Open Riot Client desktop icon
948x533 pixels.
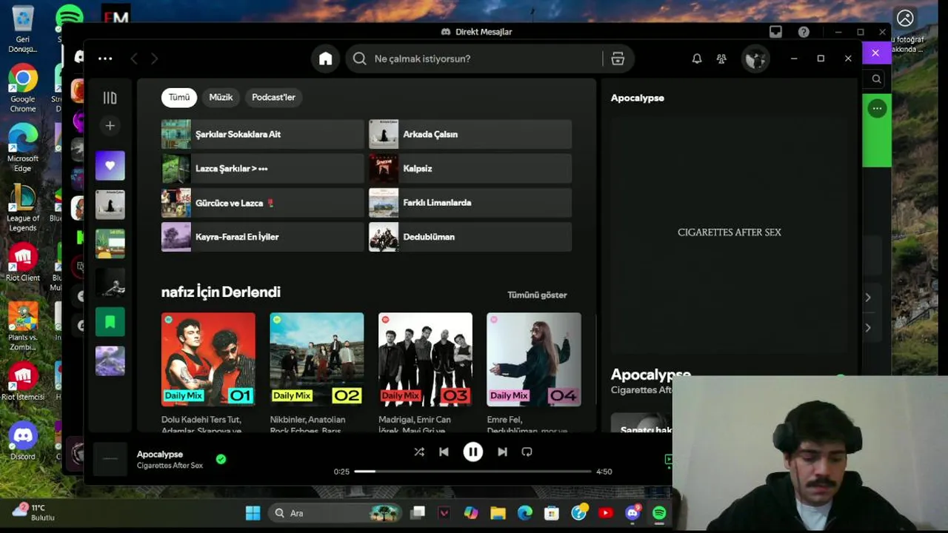(x=23, y=263)
